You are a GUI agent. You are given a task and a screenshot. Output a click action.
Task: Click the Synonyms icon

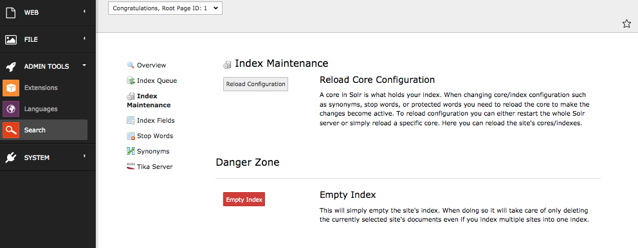(x=131, y=151)
